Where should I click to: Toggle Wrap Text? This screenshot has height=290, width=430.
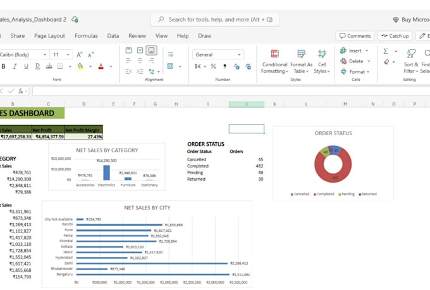point(170,54)
